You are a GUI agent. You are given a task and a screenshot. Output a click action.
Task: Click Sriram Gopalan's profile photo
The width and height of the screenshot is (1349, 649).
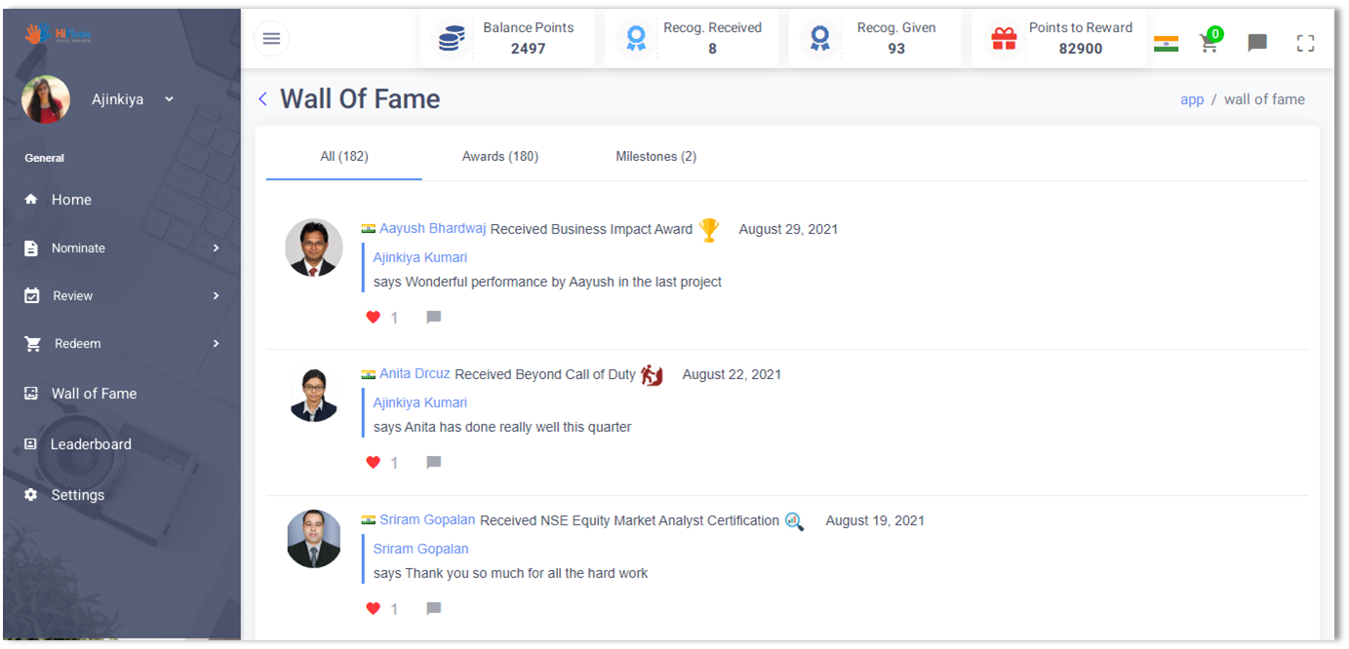[x=314, y=539]
